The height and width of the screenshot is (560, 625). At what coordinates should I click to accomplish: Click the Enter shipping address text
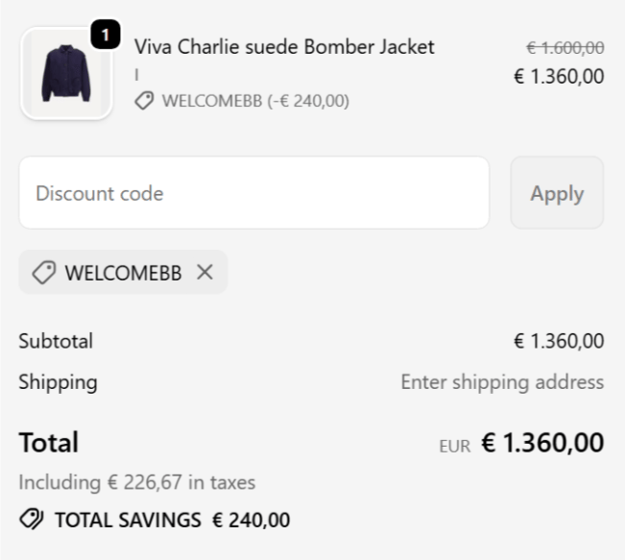502,382
